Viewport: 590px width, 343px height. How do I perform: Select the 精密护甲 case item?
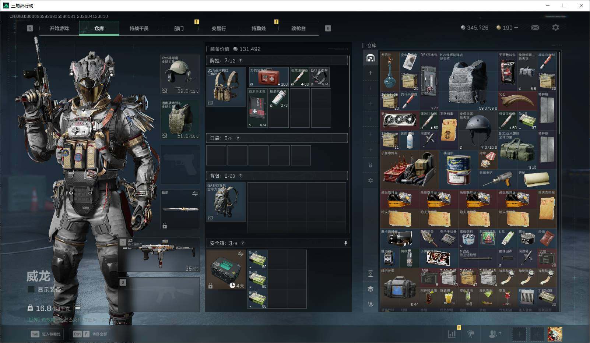click(x=400, y=287)
